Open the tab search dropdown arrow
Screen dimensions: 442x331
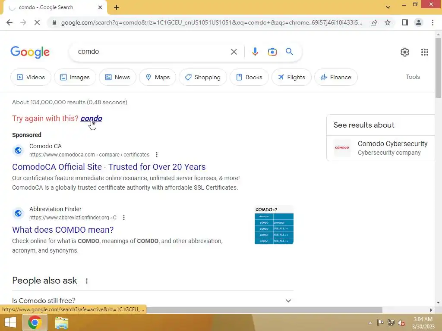pos(388,7)
